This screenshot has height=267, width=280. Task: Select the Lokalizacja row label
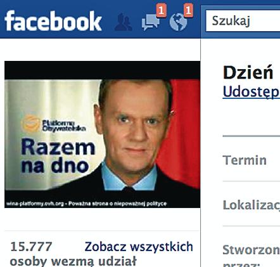click(x=251, y=205)
